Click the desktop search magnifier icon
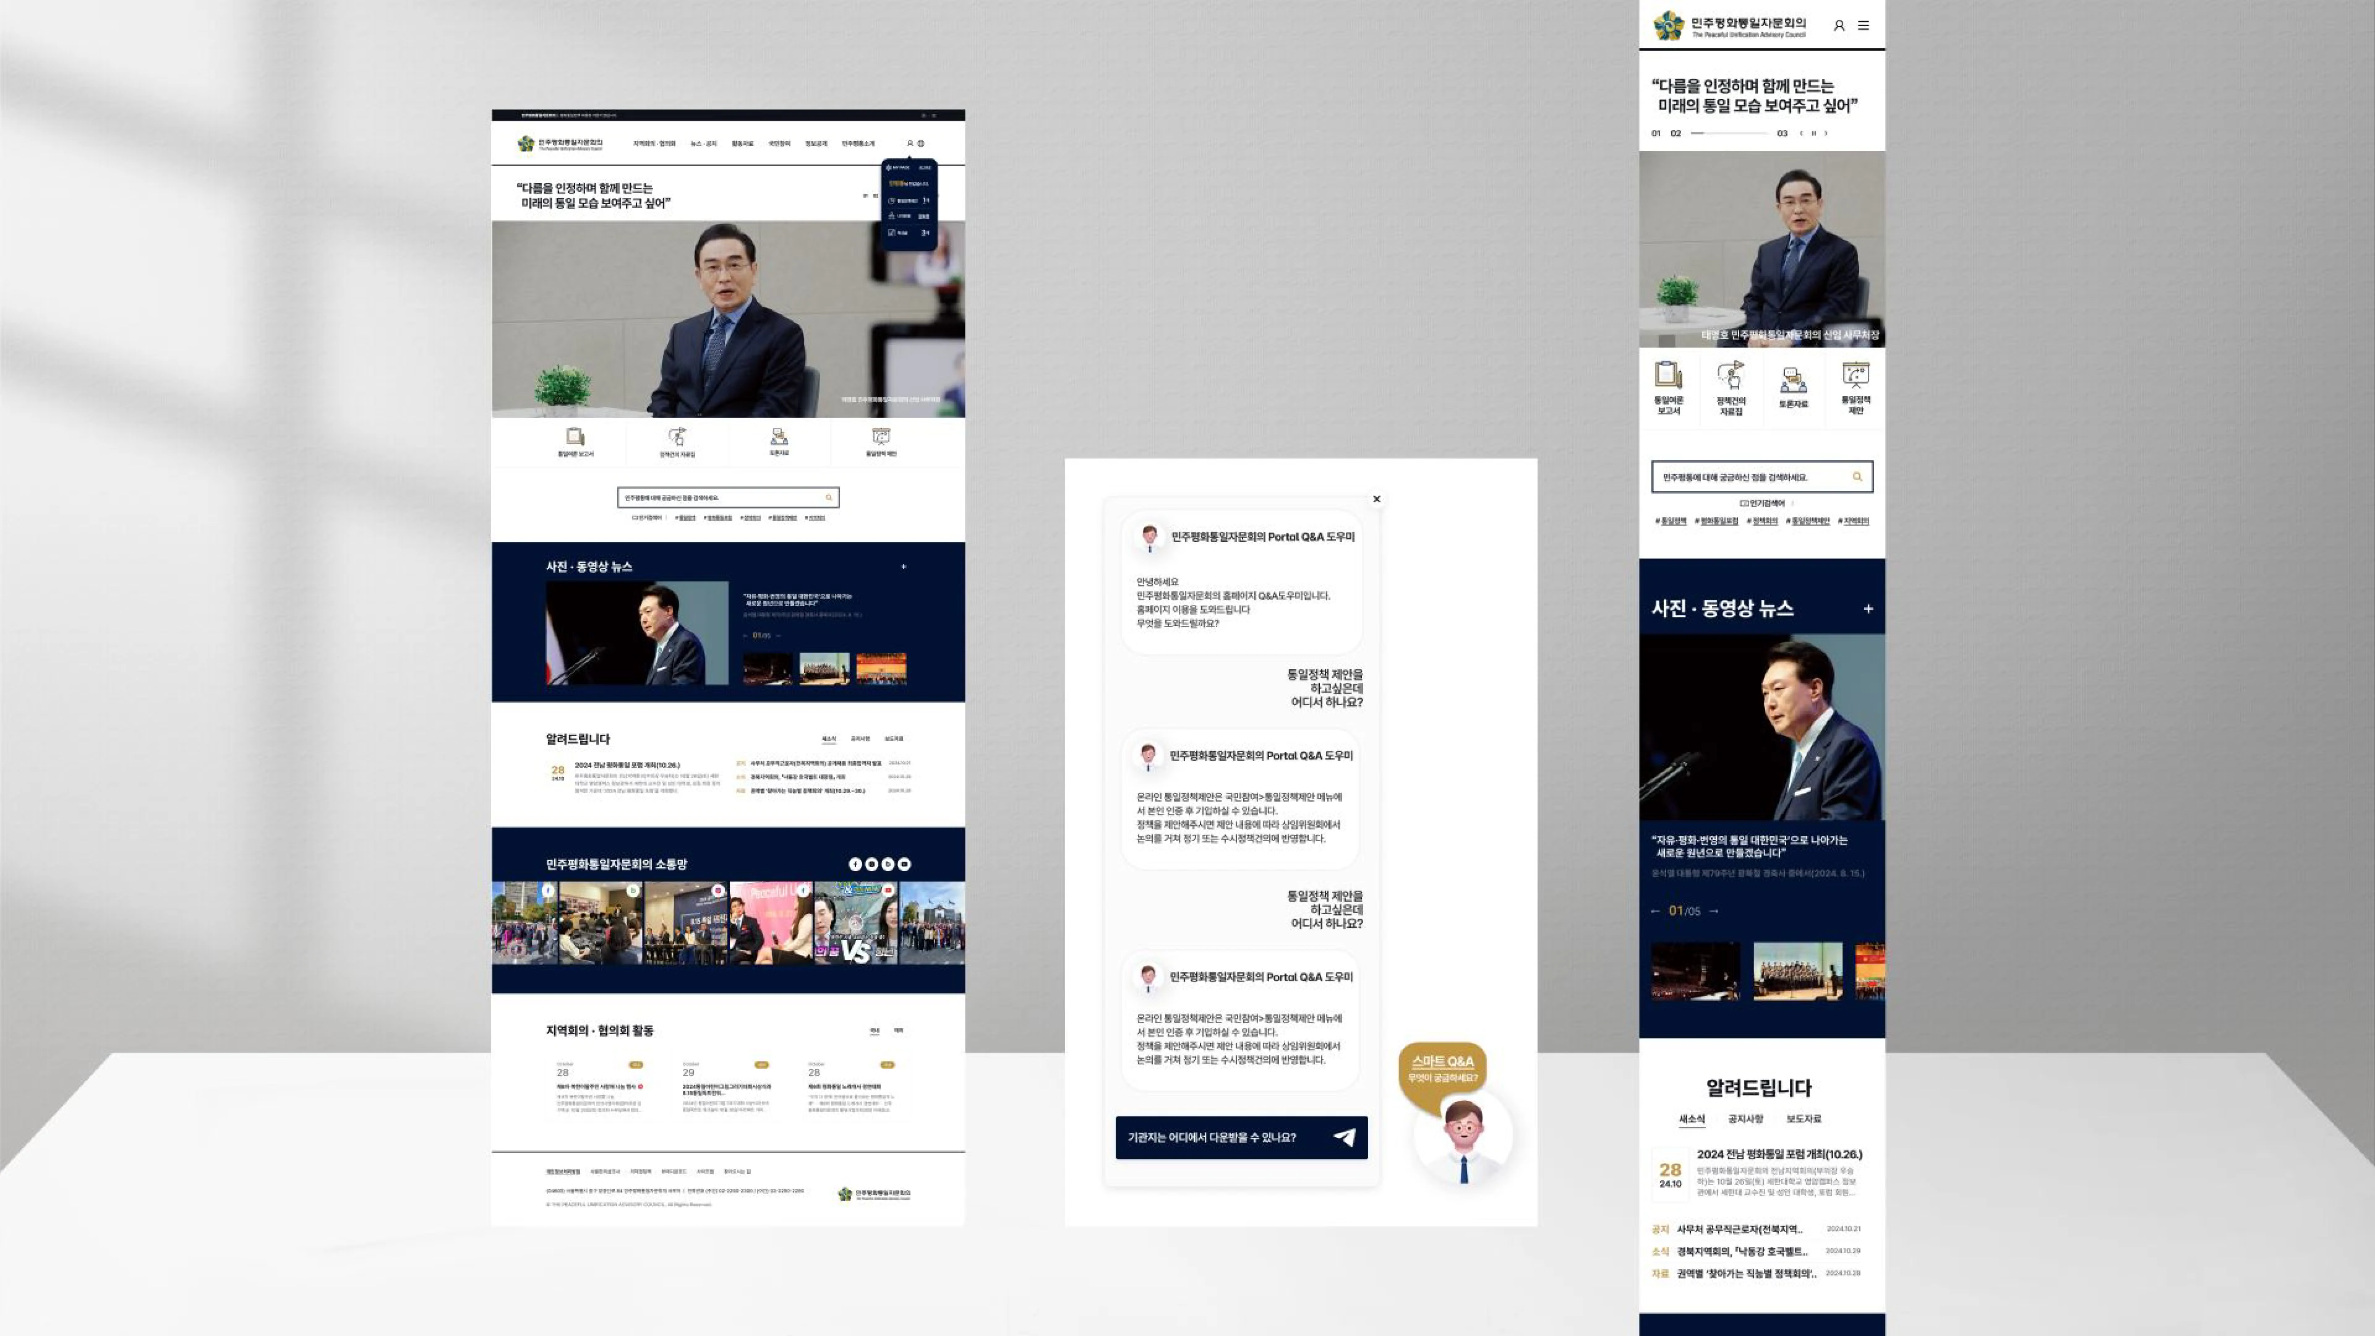Image resolution: width=2375 pixels, height=1336 pixels. pyautogui.click(x=829, y=498)
